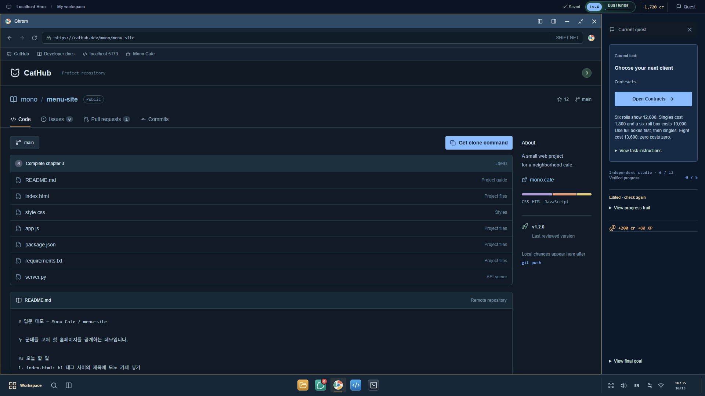Open the index.html file row
This screenshot has width=705, height=396.
(261, 196)
